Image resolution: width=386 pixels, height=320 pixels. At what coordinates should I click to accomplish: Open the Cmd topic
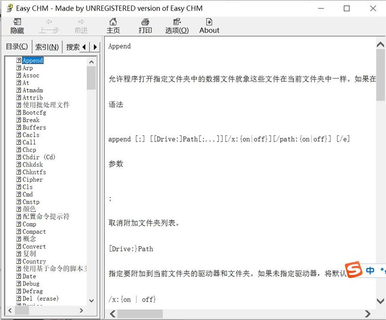(28, 194)
